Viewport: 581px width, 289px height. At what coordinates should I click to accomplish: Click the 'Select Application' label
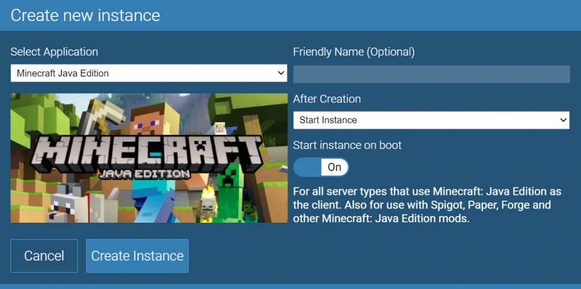point(54,52)
